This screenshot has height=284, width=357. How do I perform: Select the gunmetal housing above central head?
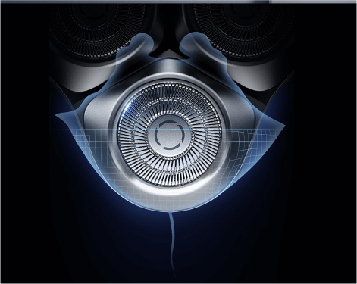(x=168, y=68)
